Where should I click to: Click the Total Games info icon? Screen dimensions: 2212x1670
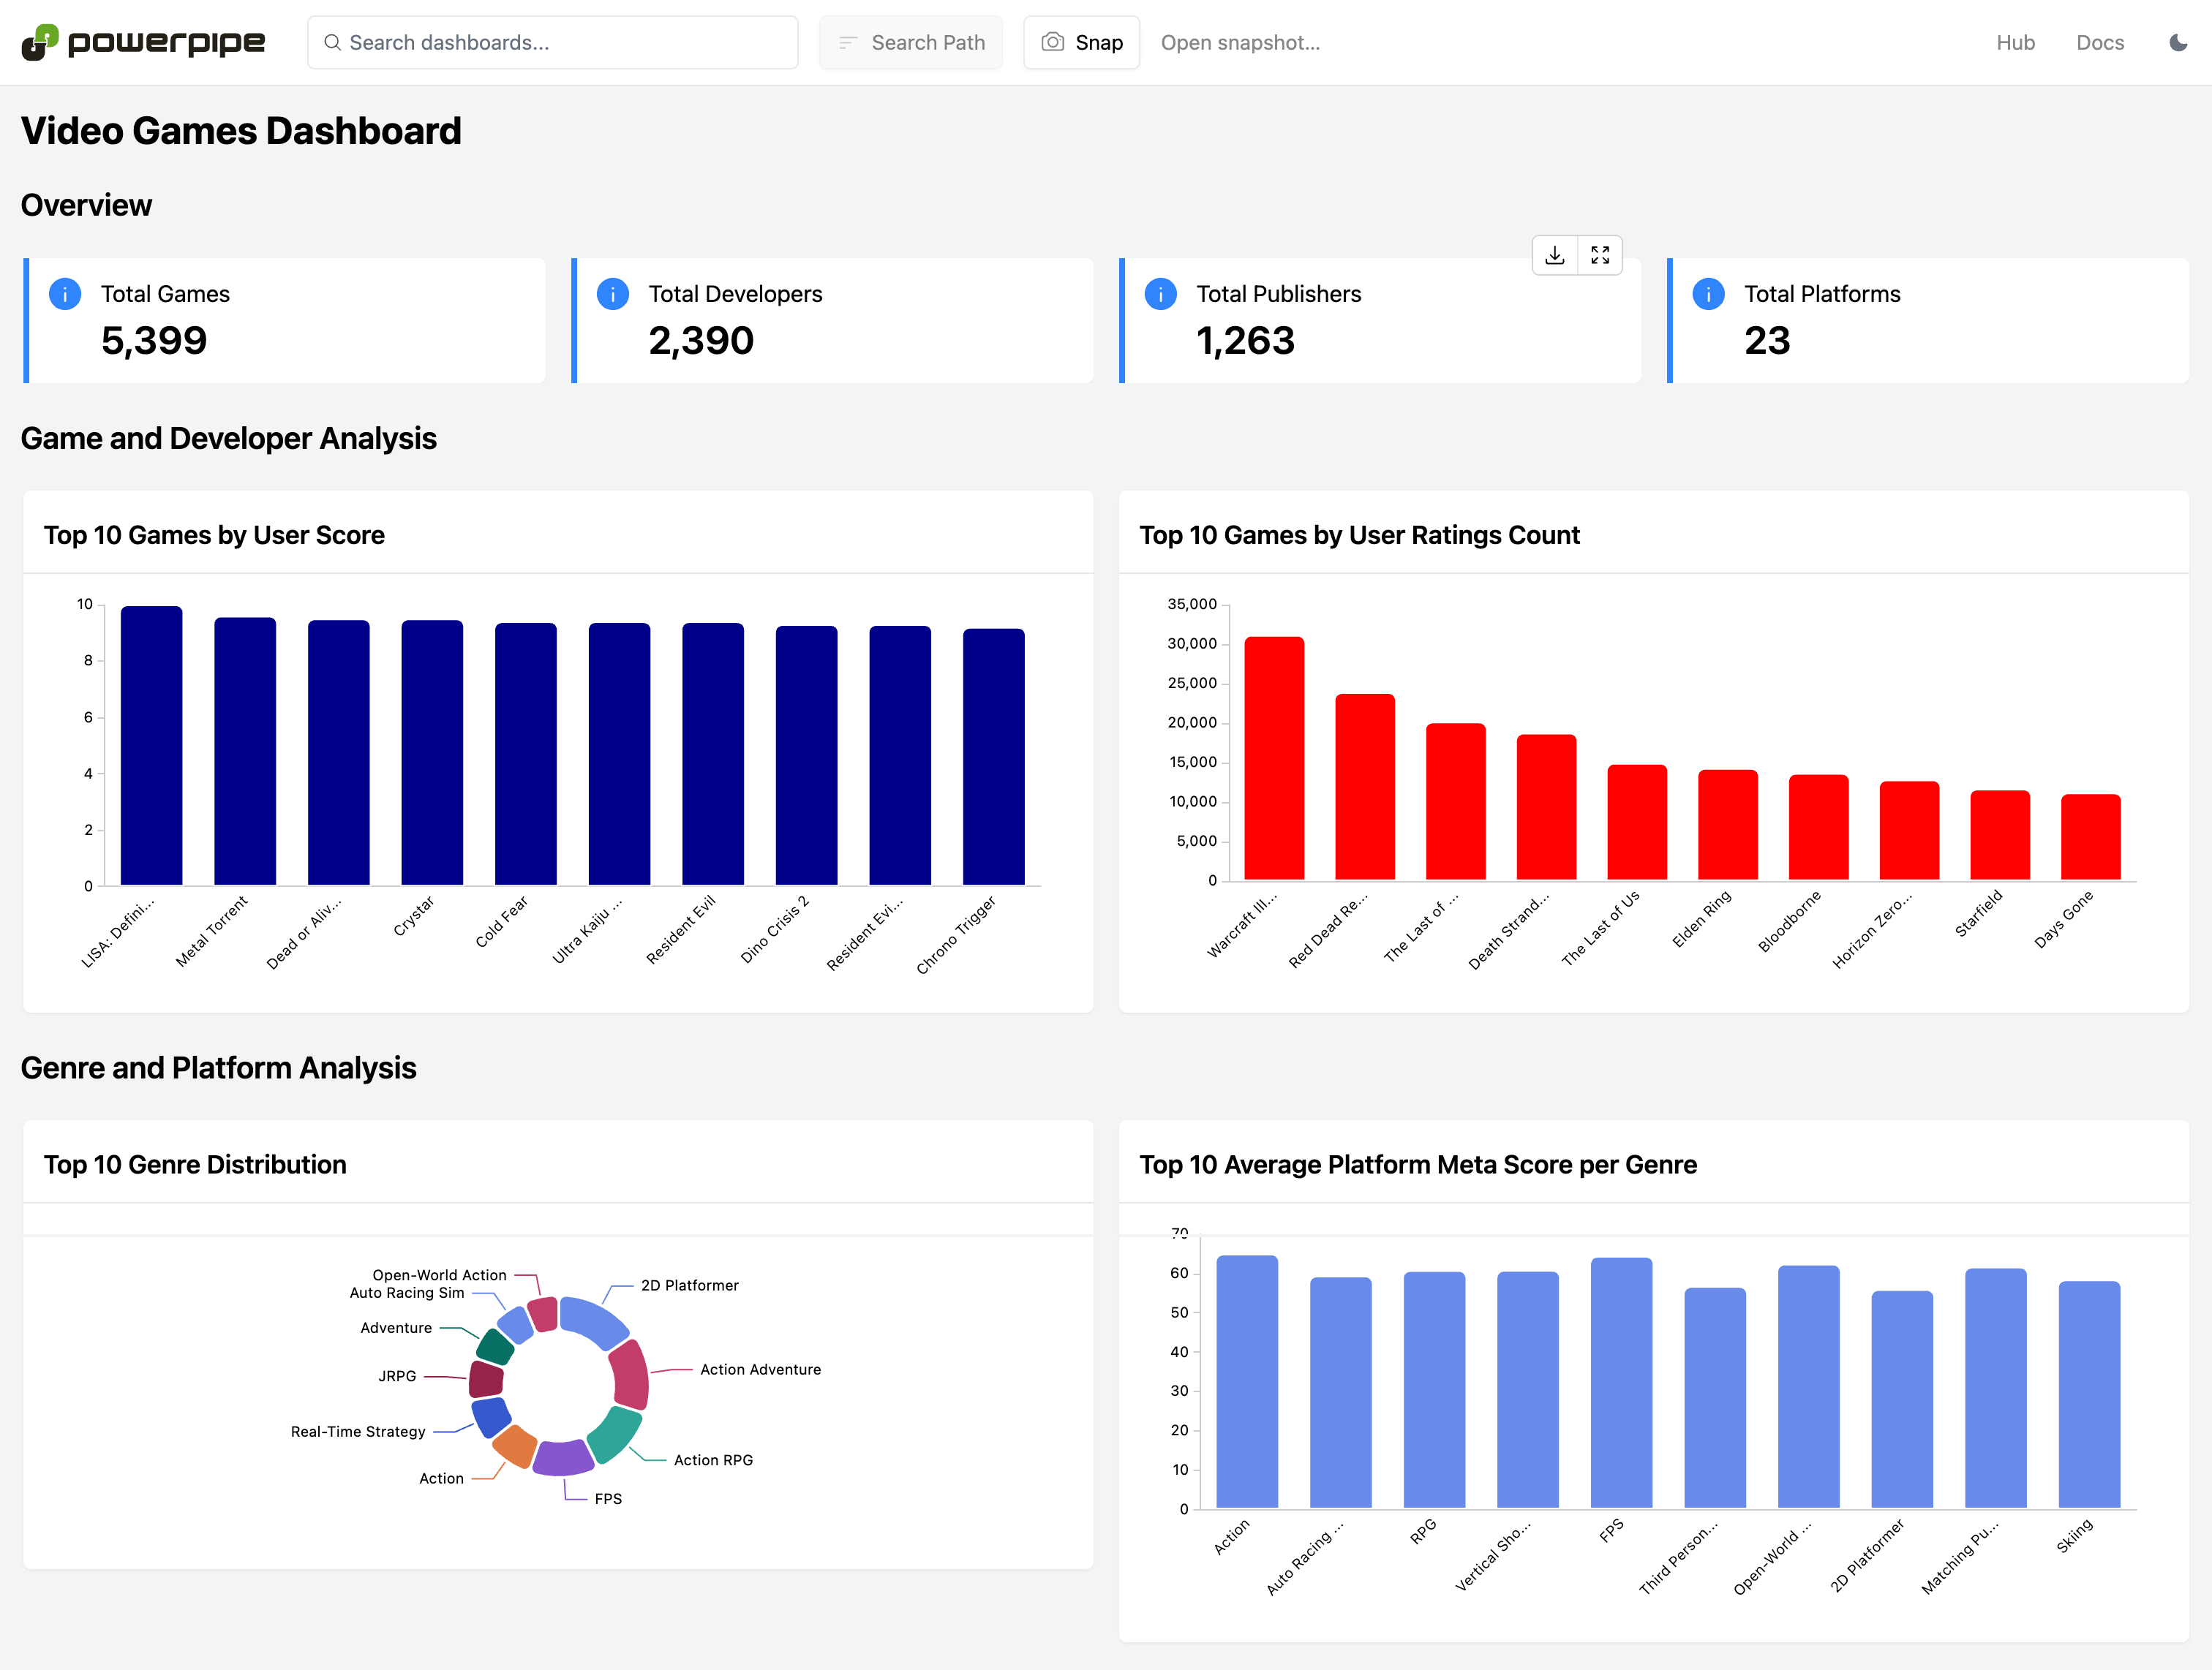tap(65, 294)
